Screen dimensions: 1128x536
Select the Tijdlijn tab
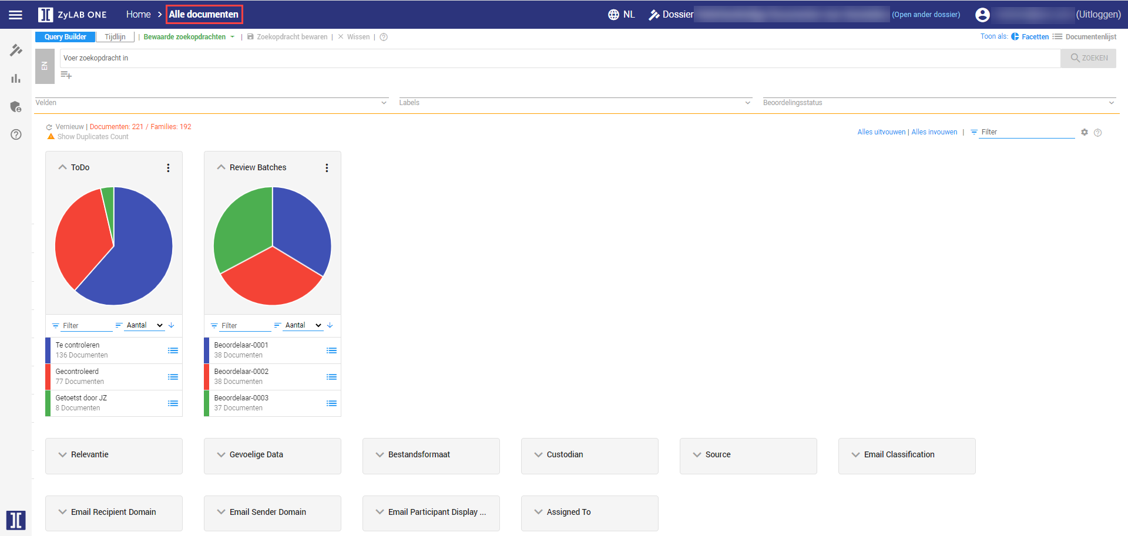click(115, 37)
